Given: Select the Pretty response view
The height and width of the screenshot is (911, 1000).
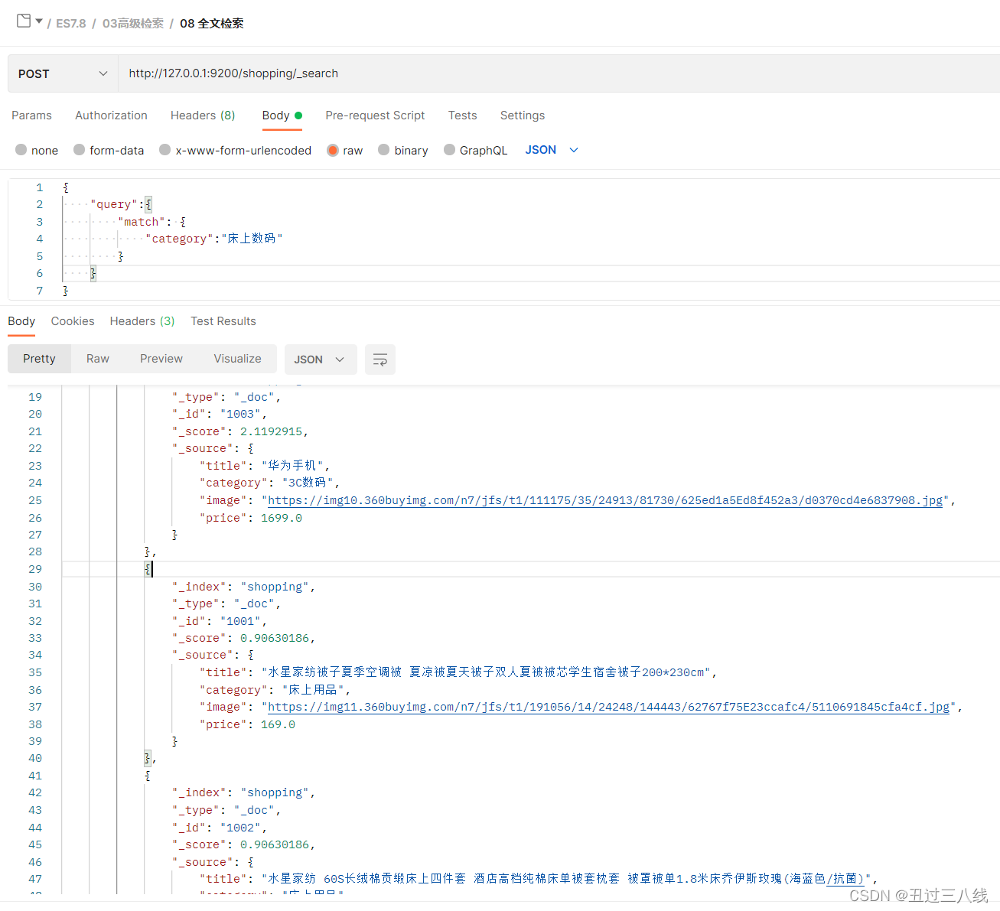Looking at the screenshot, I should tap(39, 359).
